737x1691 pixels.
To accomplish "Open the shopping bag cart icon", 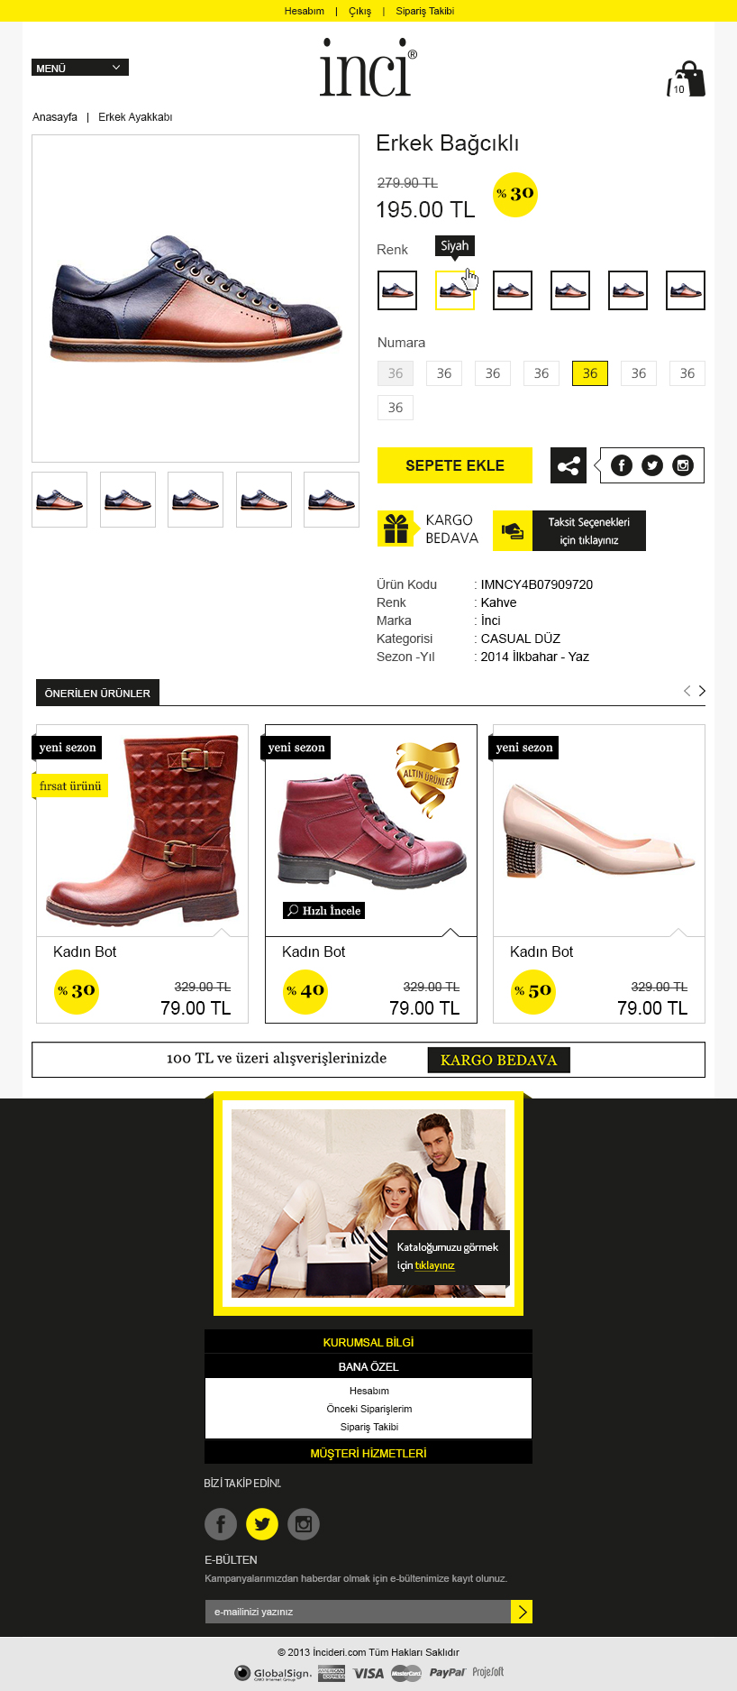I will coord(687,79).
